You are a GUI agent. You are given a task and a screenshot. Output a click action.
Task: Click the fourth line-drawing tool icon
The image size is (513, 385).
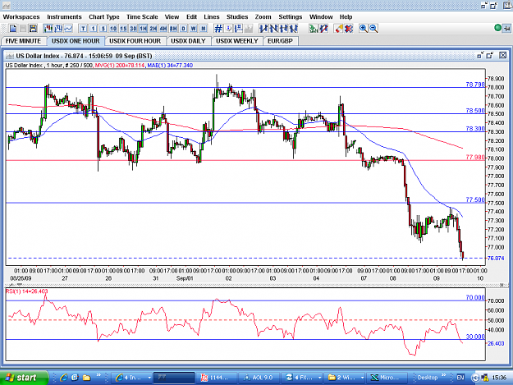click(294, 29)
